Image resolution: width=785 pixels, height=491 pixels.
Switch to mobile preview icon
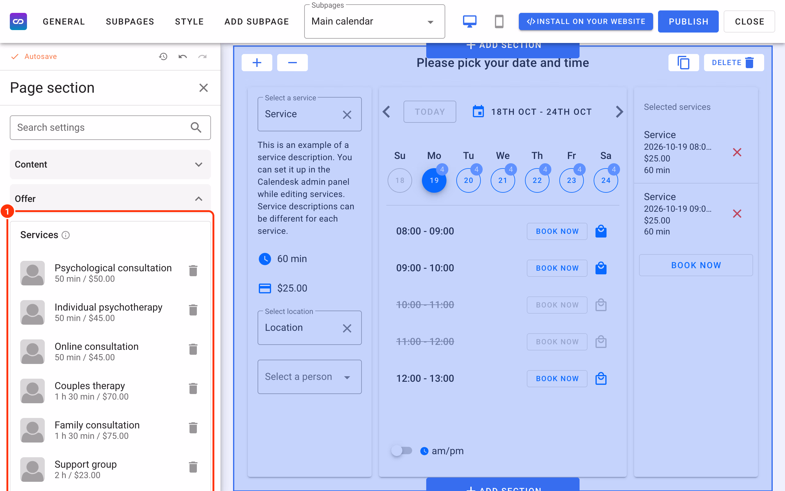click(499, 21)
